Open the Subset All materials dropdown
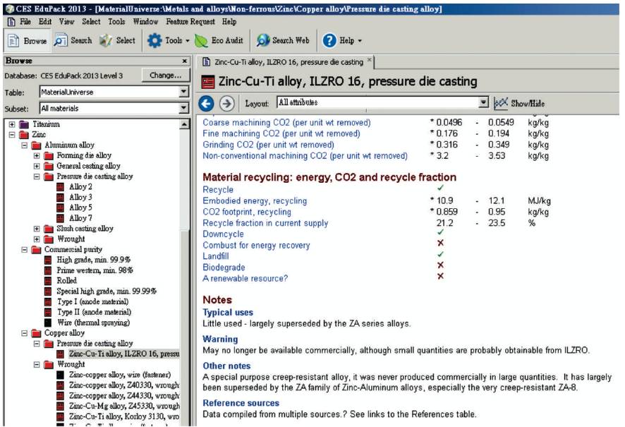The height and width of the screenshot is (427, 625). 183,108
